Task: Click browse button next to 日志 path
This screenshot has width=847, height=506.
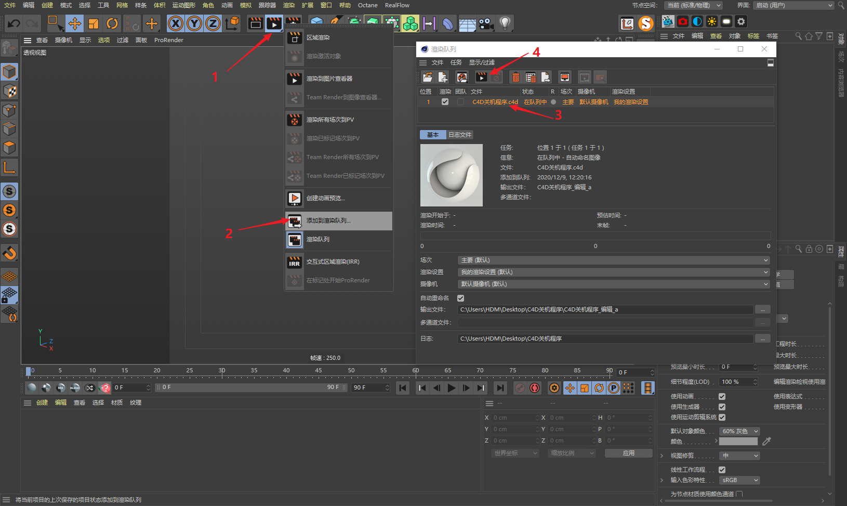Action: click(x=762, y=339)
